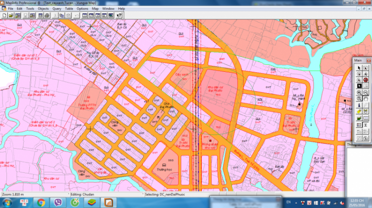Click the Paste toolbar icon
The height and width of the screenshot is (208, 372).
pos(68,16)
